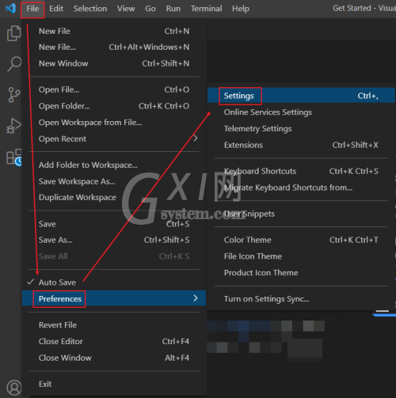This screenshot has height=398, width=396.
Task: Choose Migrate Keyboard Shortcuts from...
Action: (x=301, y=188)
